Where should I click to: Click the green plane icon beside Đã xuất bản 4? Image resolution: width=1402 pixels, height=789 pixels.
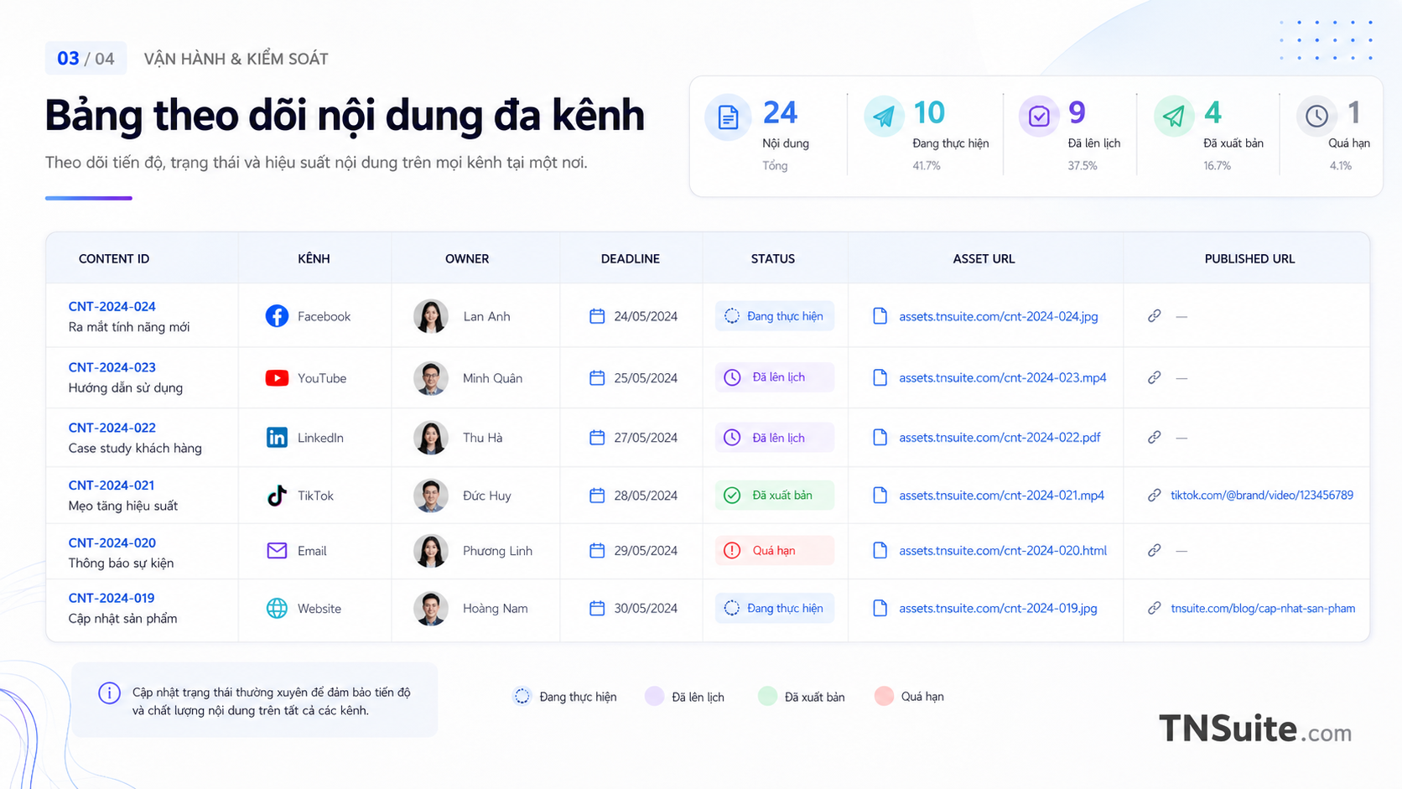tap(1174, 117)
